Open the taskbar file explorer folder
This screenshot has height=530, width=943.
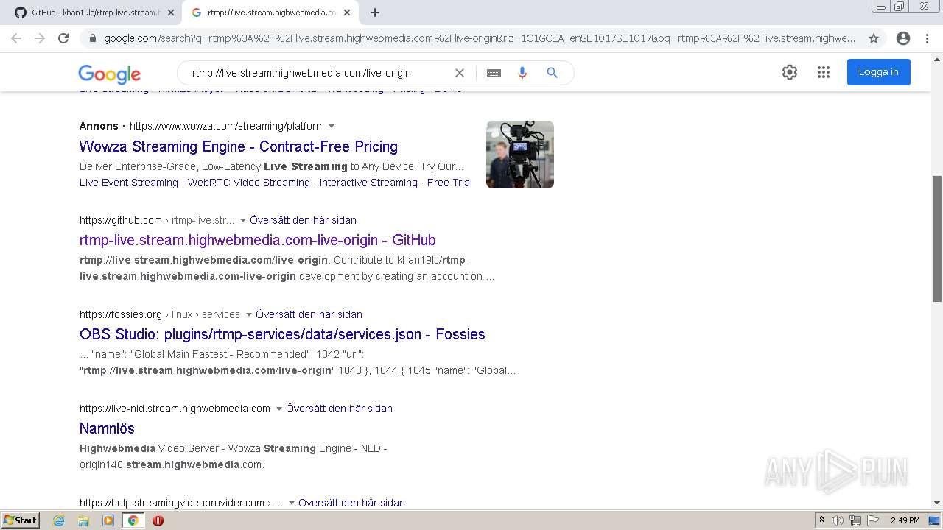(83, 520)
